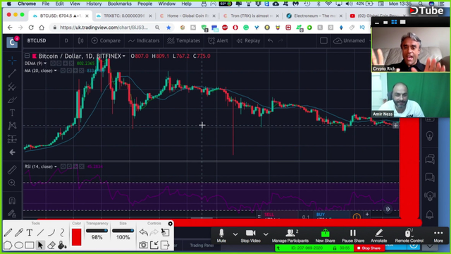
Task: Click the red Stop Share button
Action: tap(369, 248)
